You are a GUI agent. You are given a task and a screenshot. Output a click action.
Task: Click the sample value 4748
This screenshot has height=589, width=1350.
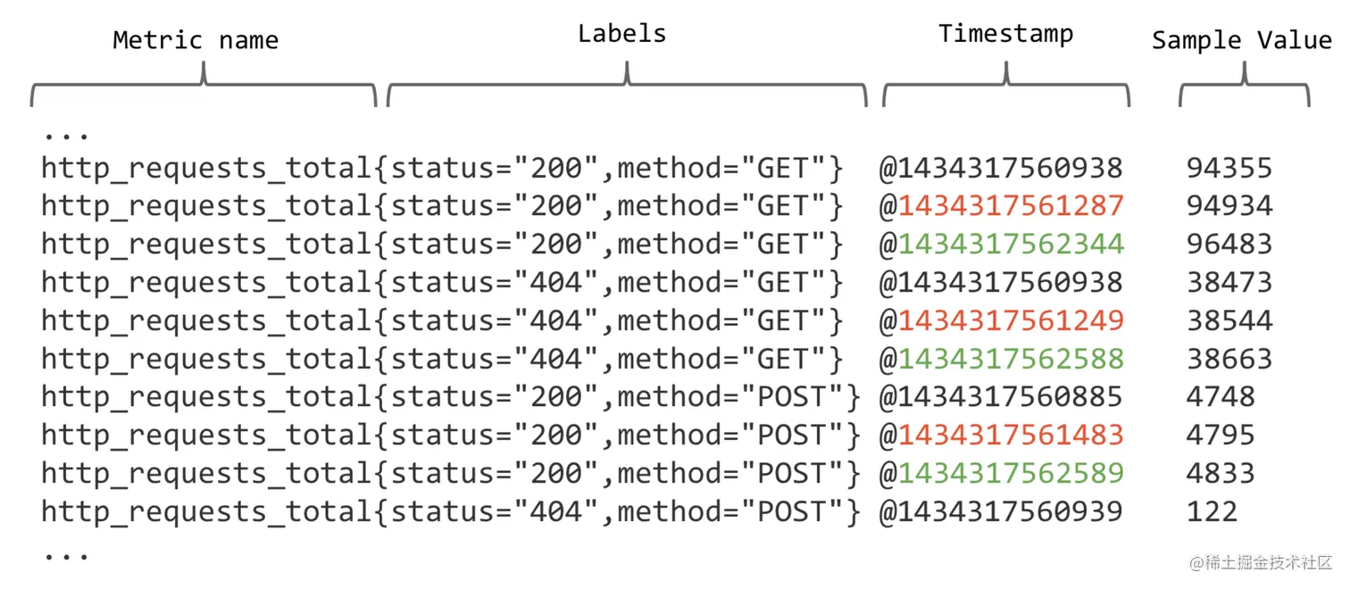tap(1221, 397)
